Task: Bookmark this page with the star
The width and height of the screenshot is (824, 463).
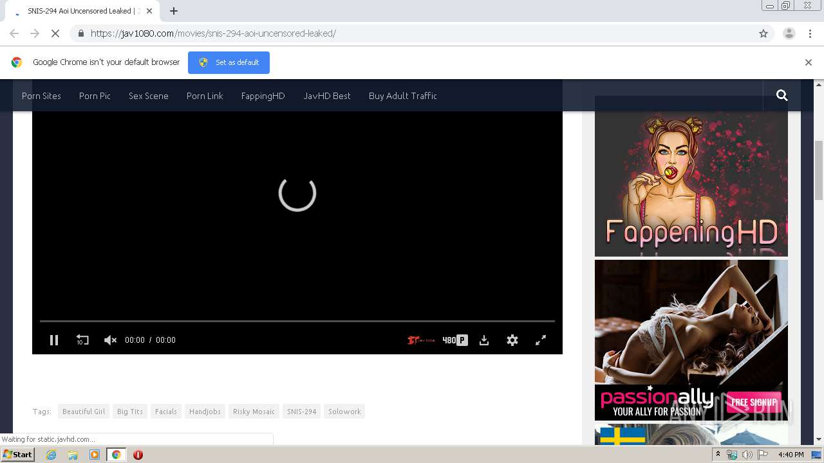Action: [x=763, y=33]
